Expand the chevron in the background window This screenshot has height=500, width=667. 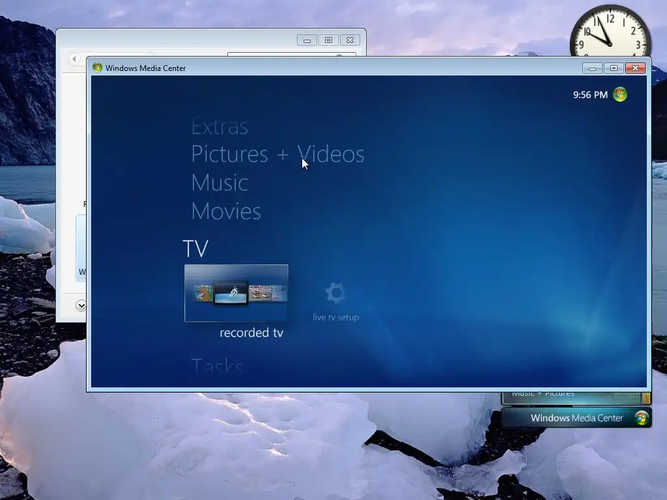[81, 306]
